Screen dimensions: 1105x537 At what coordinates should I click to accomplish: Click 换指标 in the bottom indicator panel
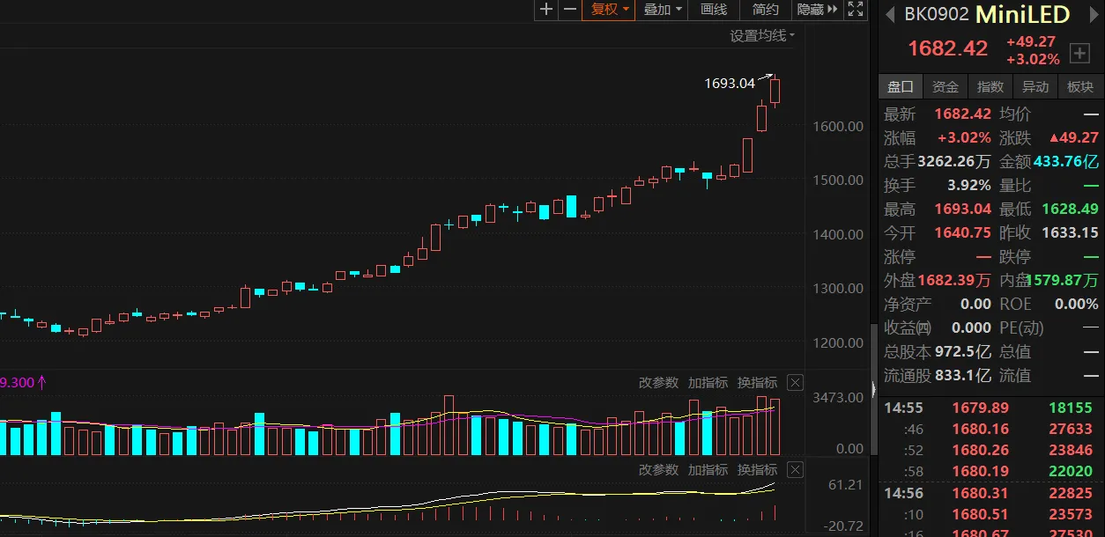pyautogui.click(x=757, y=470)
